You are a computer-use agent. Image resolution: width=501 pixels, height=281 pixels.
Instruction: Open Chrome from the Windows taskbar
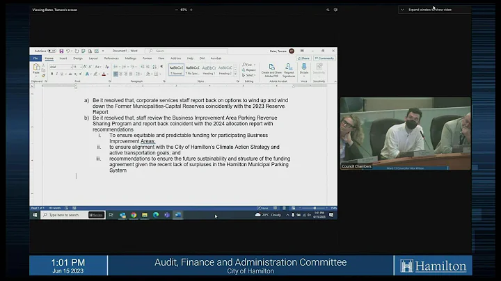click(134, 215)
